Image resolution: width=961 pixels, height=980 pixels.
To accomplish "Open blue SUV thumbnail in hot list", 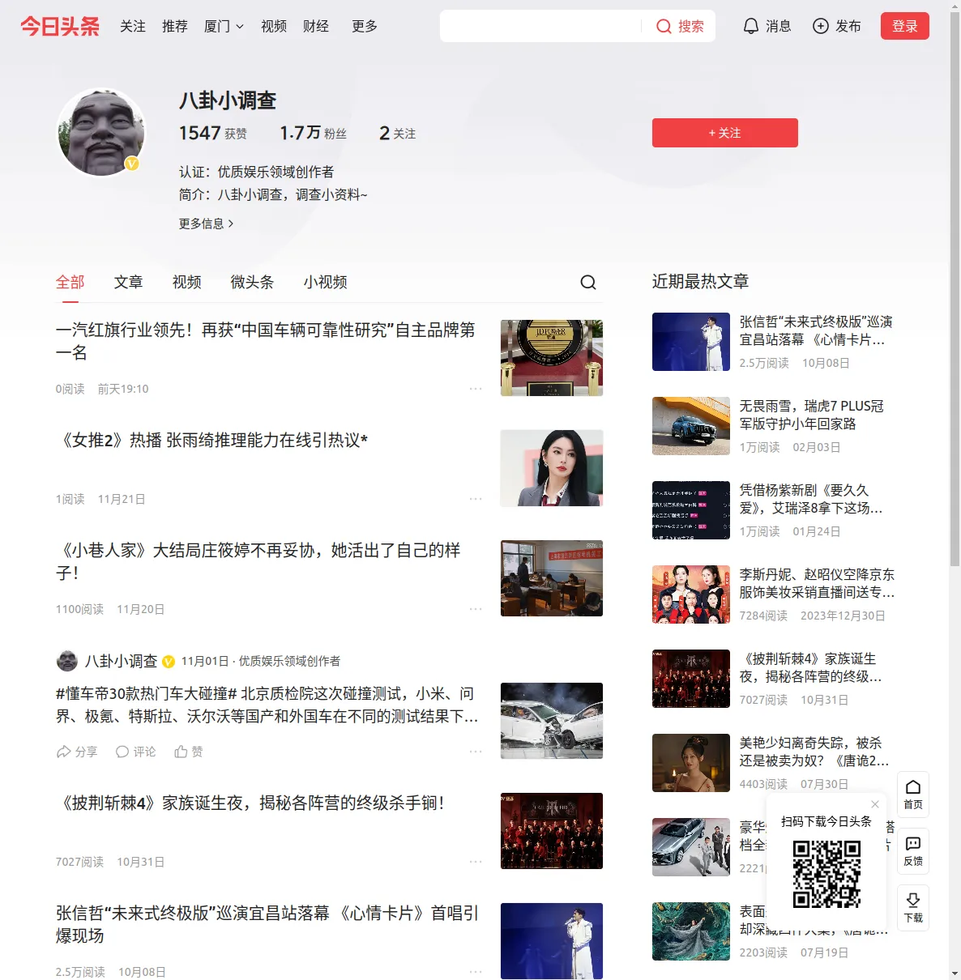I will (x=691, y=426).
